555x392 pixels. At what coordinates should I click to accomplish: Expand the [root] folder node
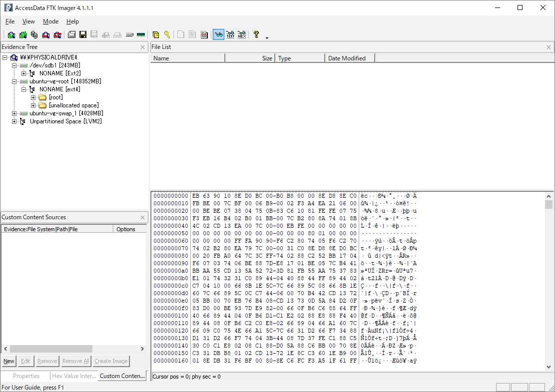33,97
